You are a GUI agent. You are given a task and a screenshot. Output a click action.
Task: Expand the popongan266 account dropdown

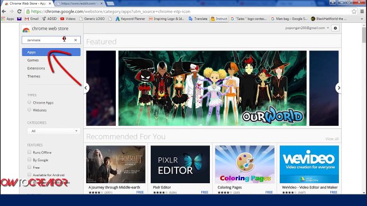coord(307,28)
